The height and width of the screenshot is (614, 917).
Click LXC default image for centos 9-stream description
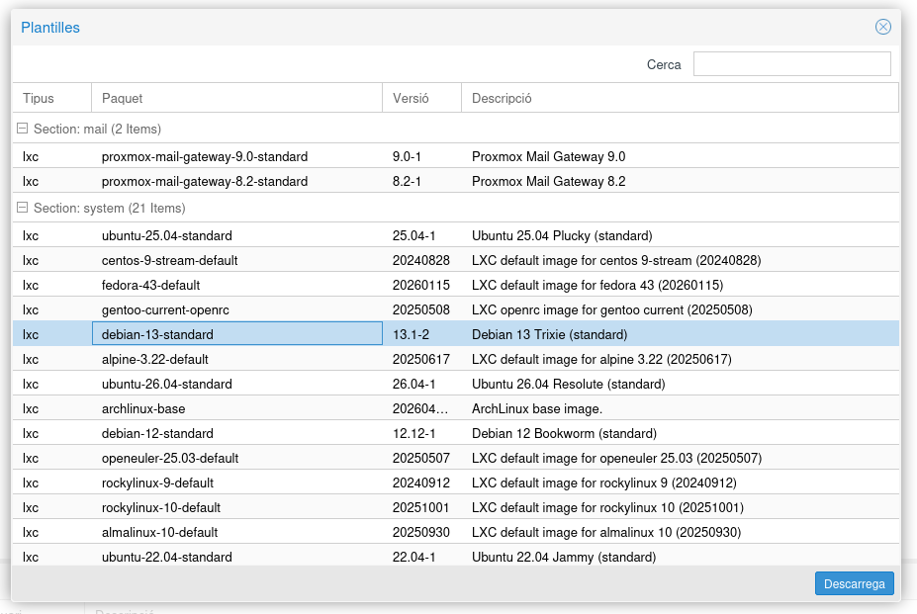point(616,260)
